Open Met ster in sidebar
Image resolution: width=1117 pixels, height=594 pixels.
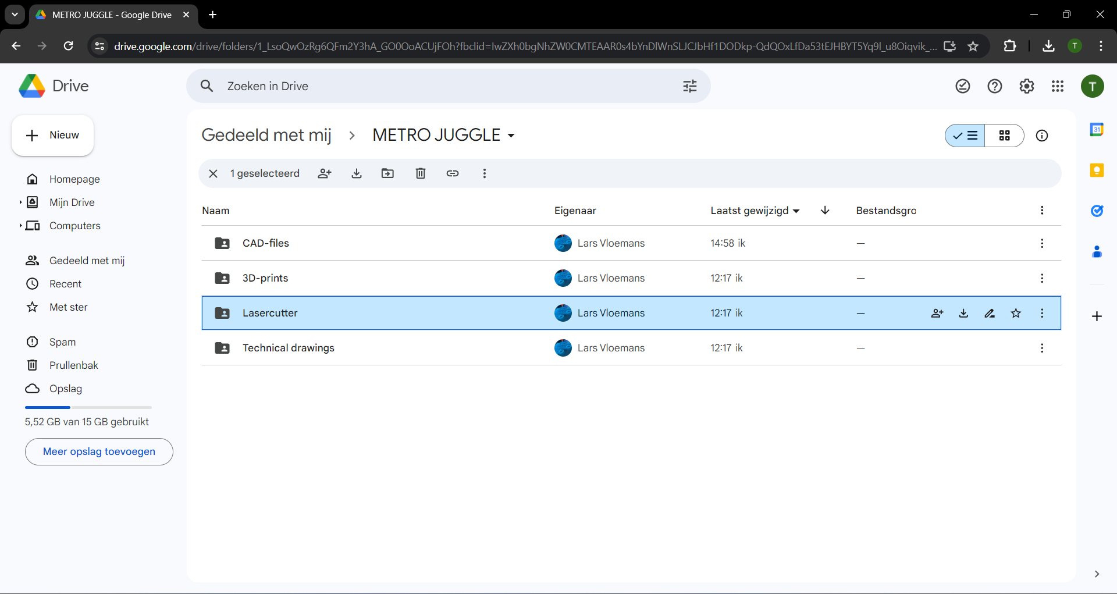[x=69, y=307]
